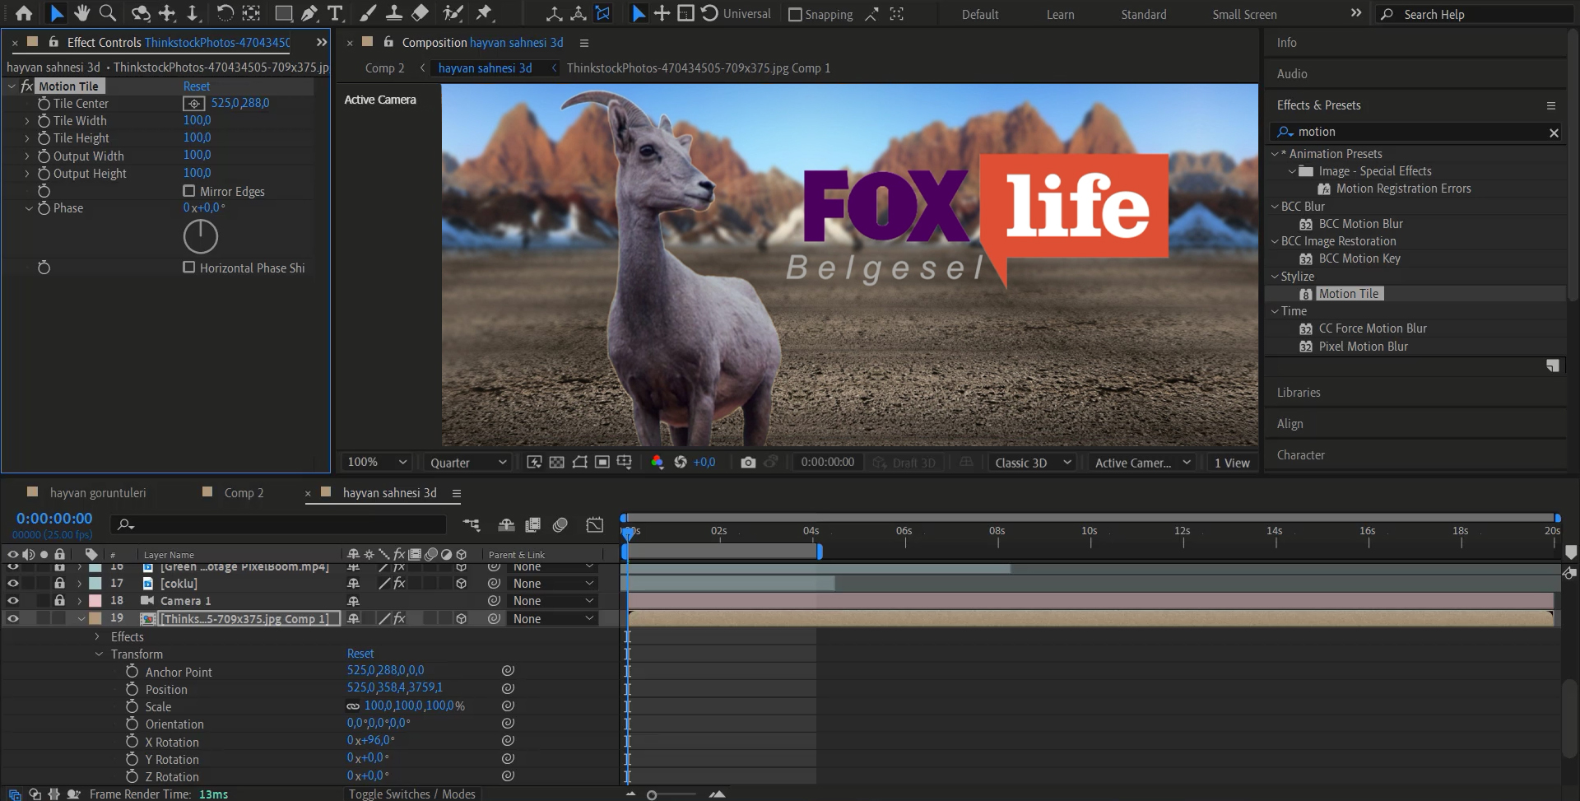
Task: Expand the Tile Width property
Action: click(27, 121)
